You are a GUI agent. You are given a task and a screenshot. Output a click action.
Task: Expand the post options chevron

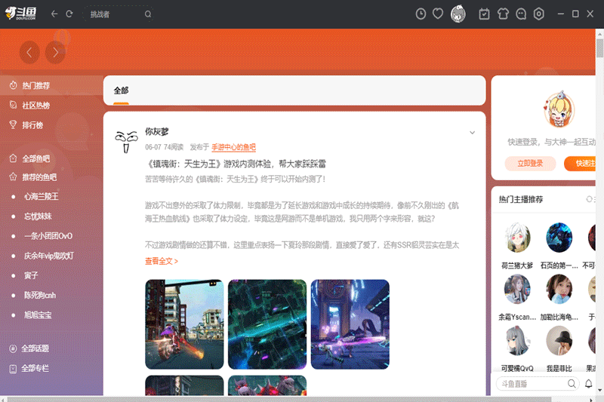[473, 133]
